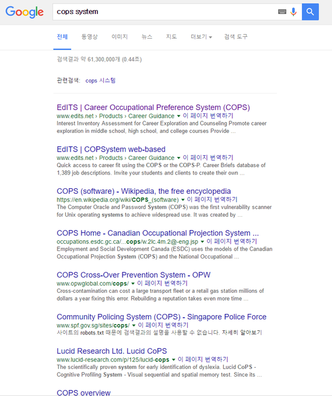Open the 뉴스 tab
332x396 pixels.
click(x=147, y=37)
